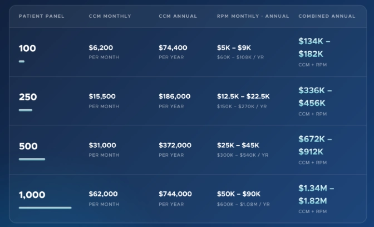Click the Patient Panel column header
This screenshot has height=227, width=374.
(x=41, y=16)
